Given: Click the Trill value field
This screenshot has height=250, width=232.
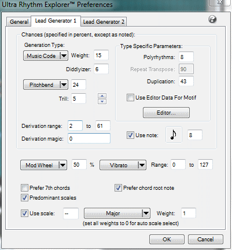Looking at the screenshot, I should (x=79, y=98).
